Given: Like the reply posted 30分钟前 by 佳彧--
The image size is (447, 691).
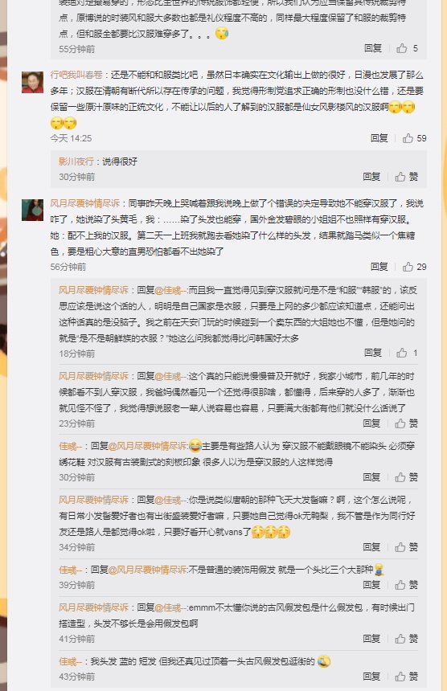Looking at the screenshot, I should coord(407,477).
